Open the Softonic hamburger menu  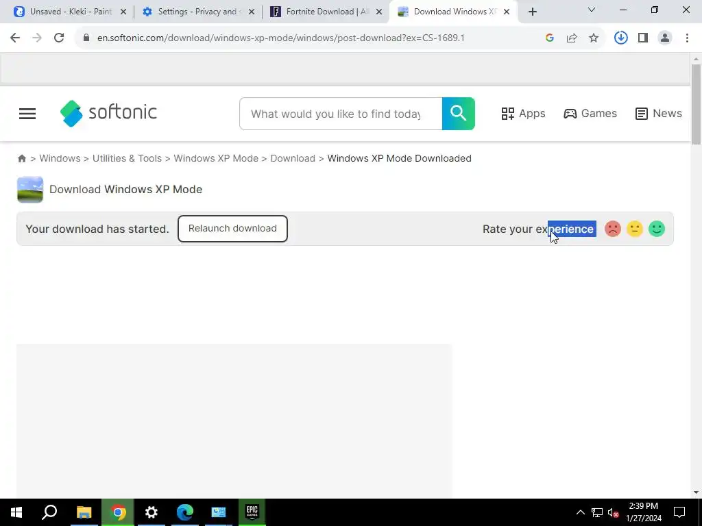pyautogui.click(x=27, y=114)
